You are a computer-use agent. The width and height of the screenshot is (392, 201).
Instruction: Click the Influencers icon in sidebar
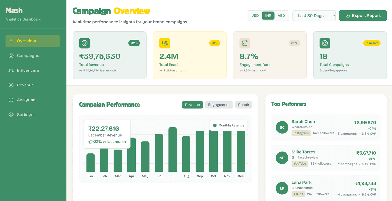tap(11, 70)
